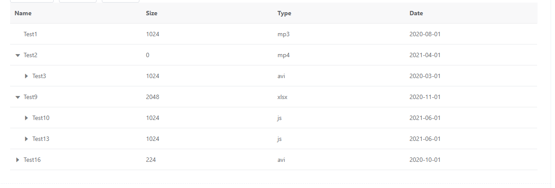Click the Size column header
This screenshot has width=555, height=188.
coord(152,14)
